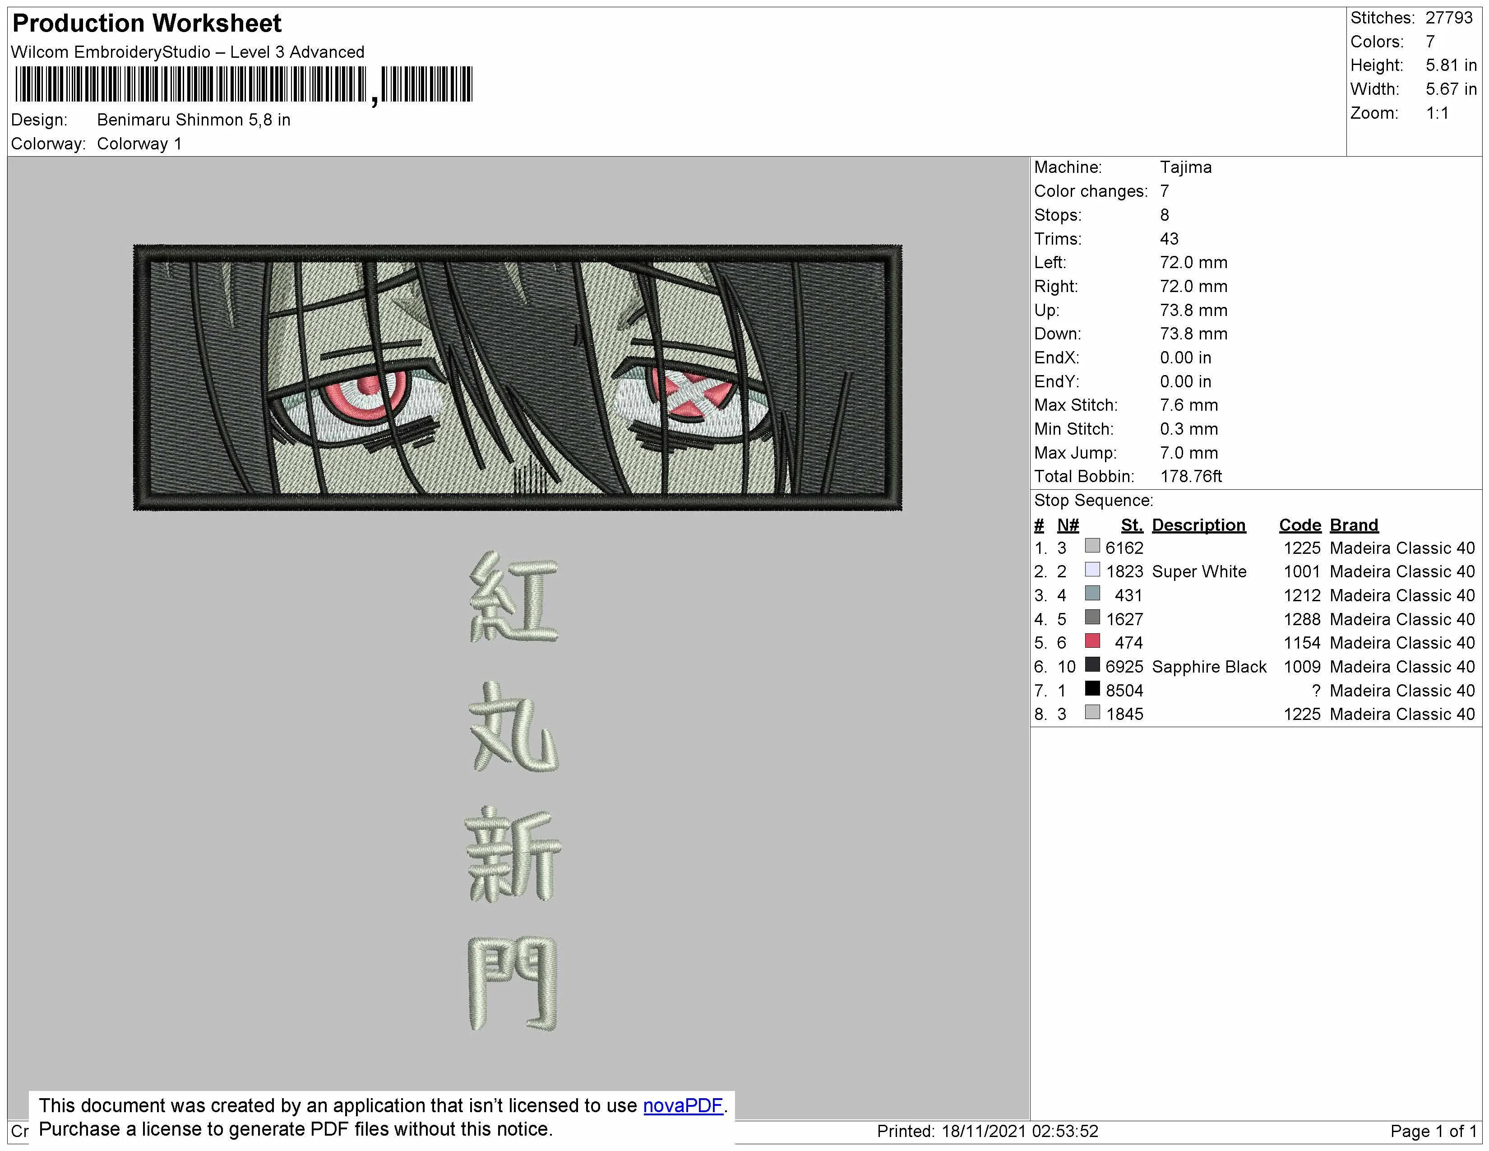The image size is (1489, 1151).
Task: Click the Machine value Tajima
Action: tap(1186, 167)
